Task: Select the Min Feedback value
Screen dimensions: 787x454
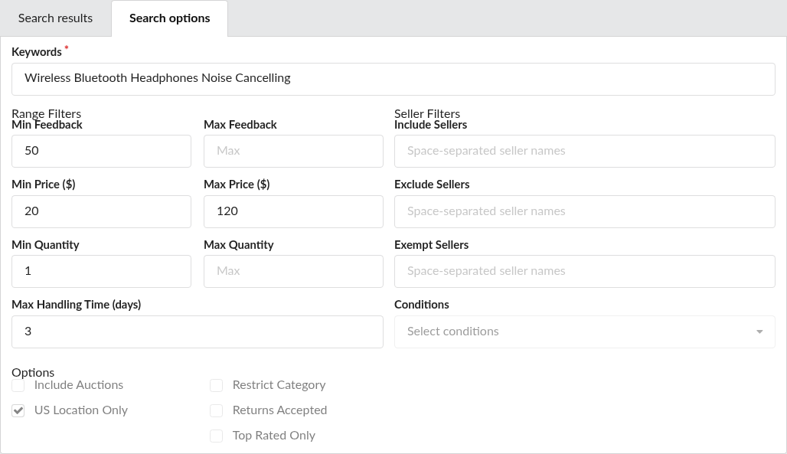Action: pos(101,151)
